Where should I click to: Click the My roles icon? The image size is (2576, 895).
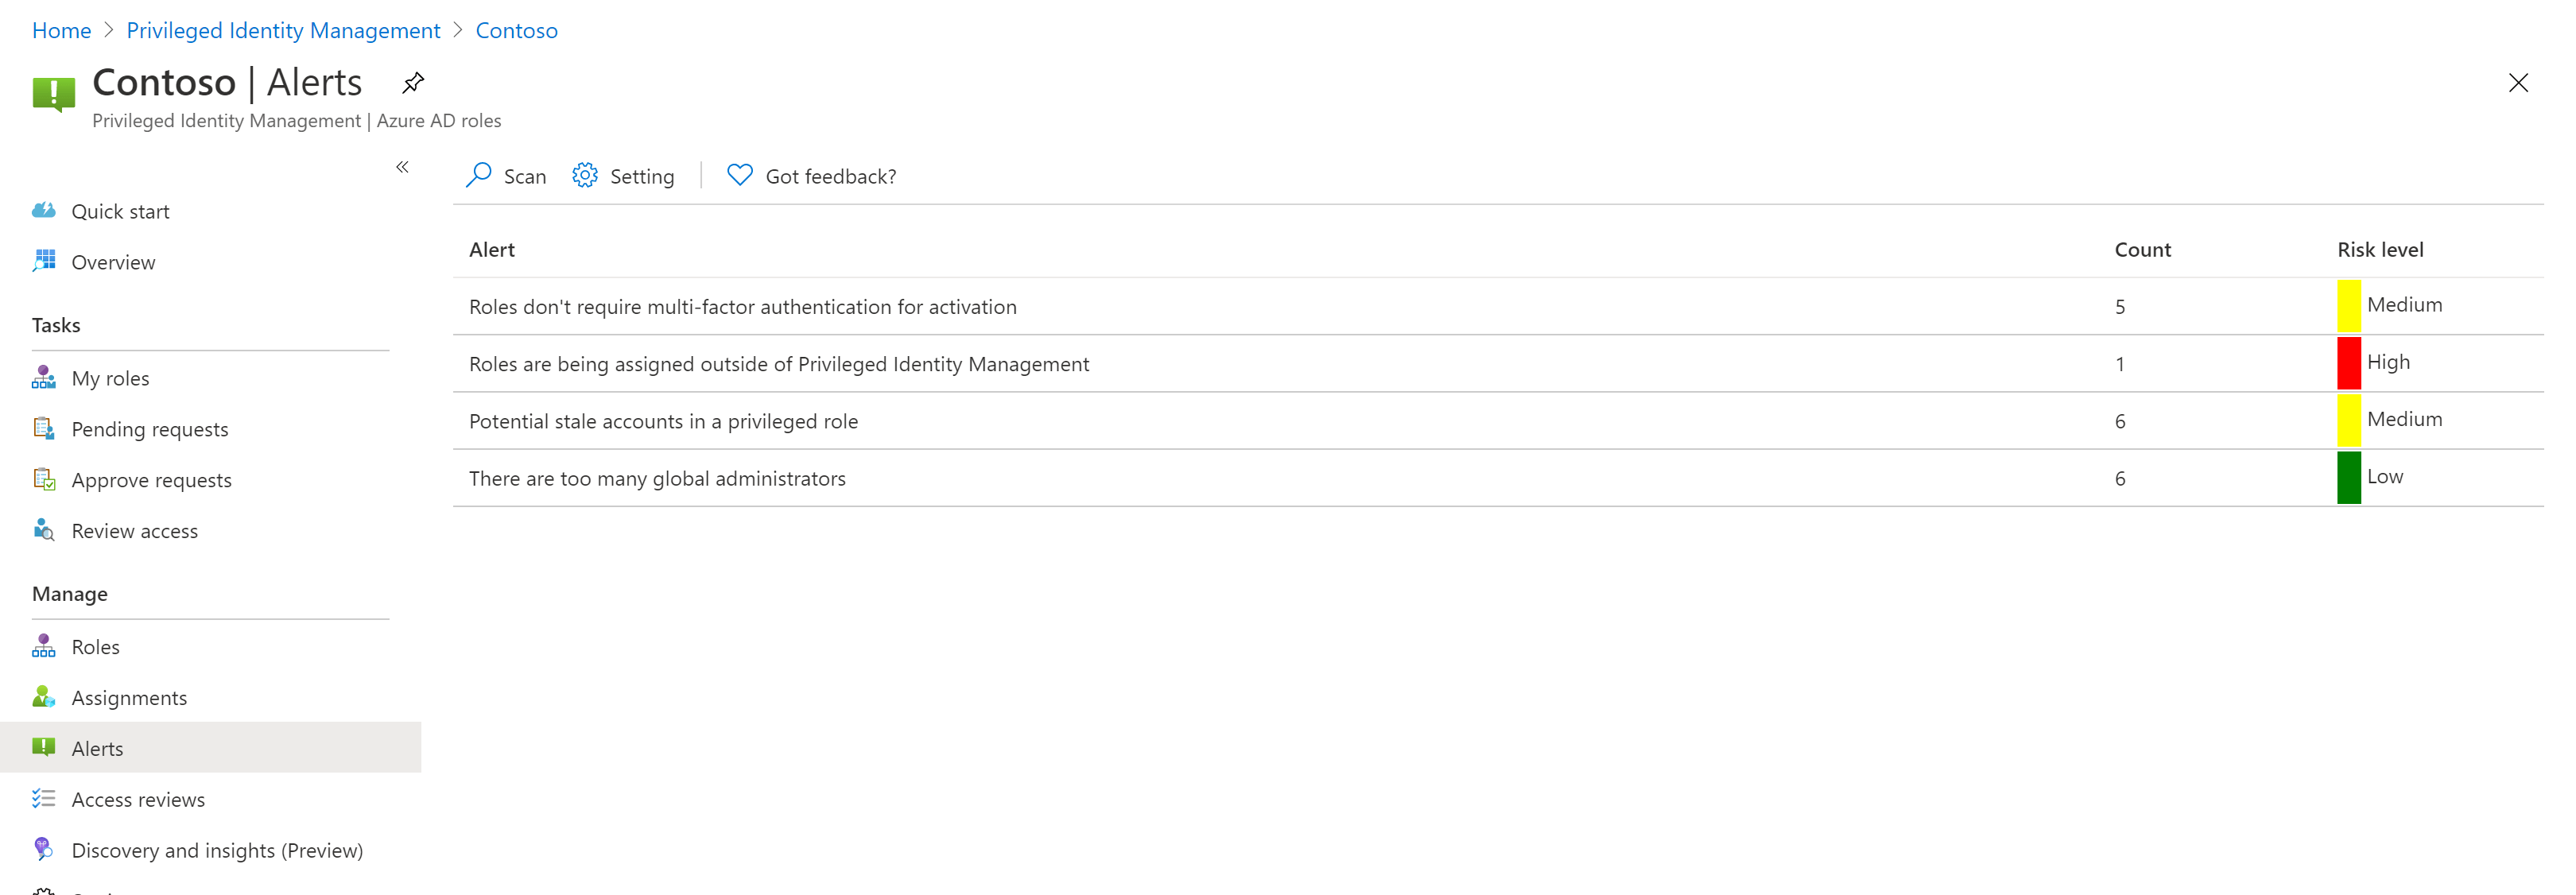click(44, 378)
